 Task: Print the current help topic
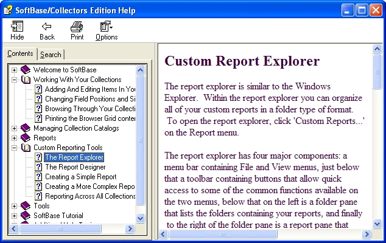pyautogui.click(x=77, y=30)
